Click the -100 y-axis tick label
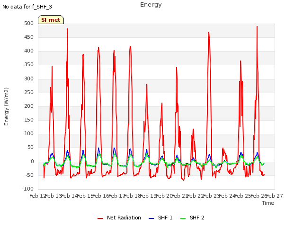Screen dimensions: 303x227 [x=28, y=189]
